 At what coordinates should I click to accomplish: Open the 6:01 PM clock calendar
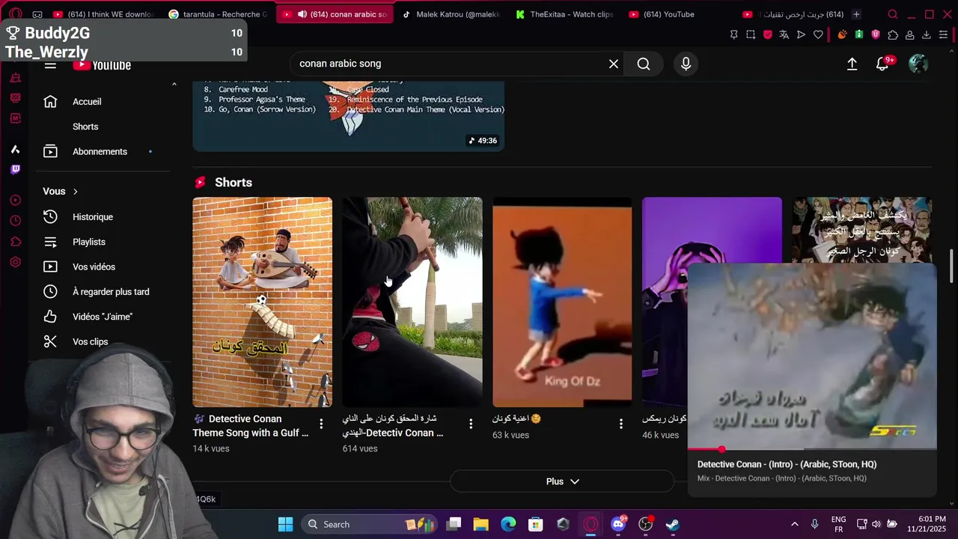(927, 524)
